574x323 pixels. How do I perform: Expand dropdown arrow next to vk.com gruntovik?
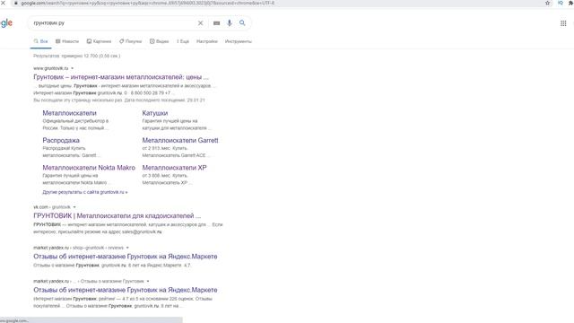pos(74,207)
